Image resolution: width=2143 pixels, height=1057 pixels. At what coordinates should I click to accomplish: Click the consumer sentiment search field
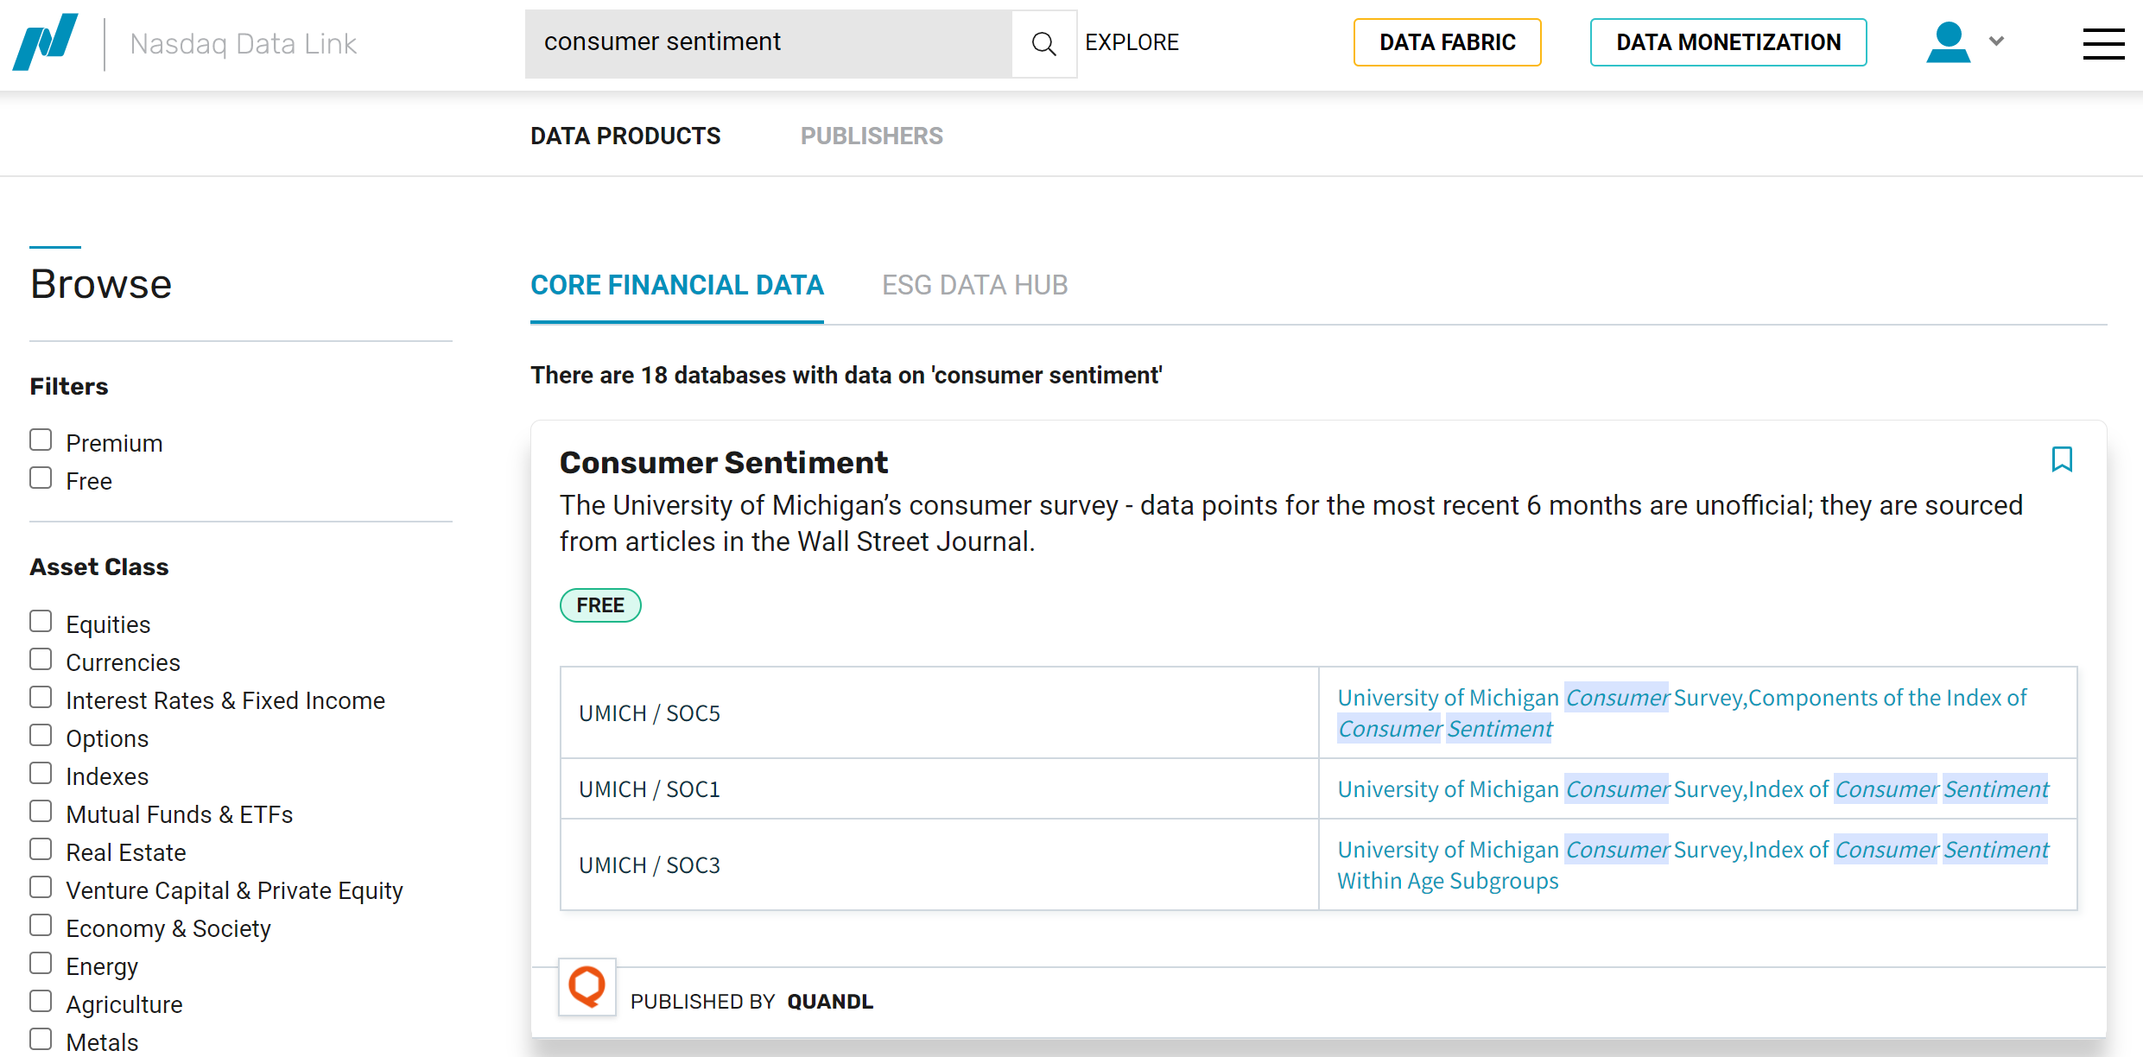coord(767,43)
